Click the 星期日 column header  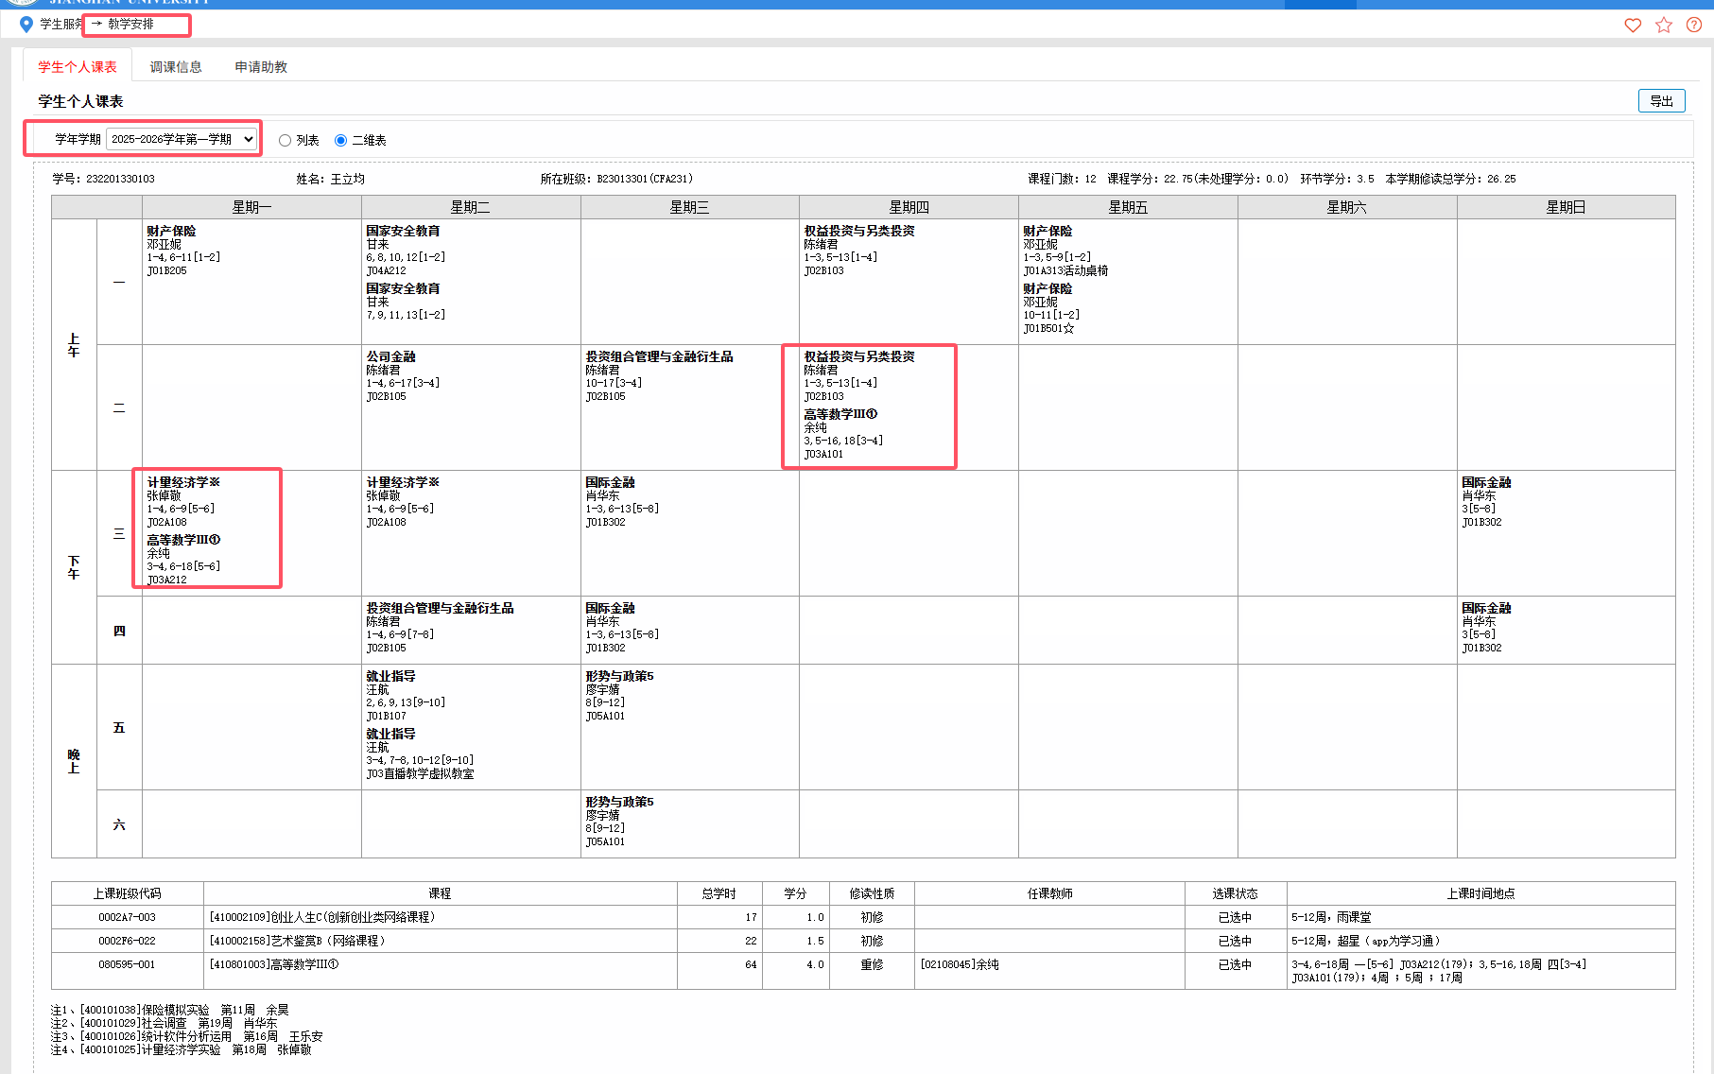[1566, 208]
